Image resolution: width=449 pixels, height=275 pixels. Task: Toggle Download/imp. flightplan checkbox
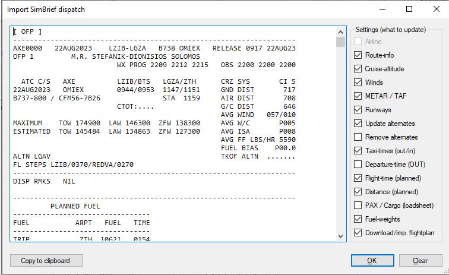click(x=358, y=233)
